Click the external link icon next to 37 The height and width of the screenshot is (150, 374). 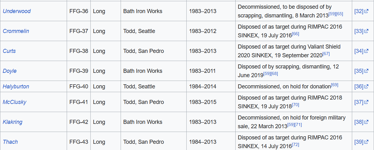(x=366, y=102)
